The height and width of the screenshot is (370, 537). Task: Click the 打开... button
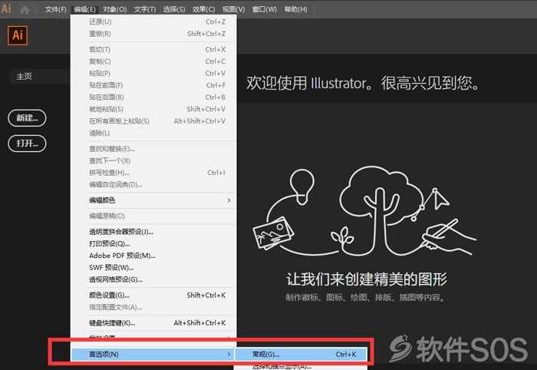(x=27, y=144)
